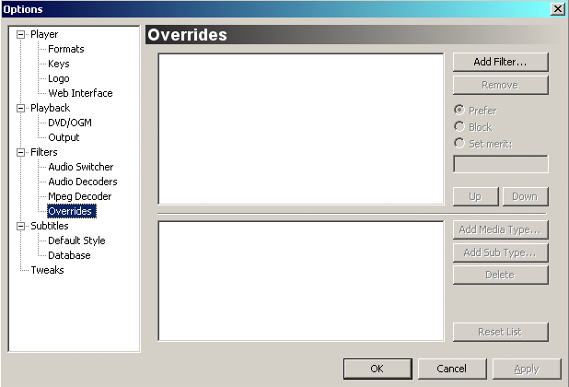Collapse the Filters tree node
Screen dimensions: 569x387
[x=20, y=152]
